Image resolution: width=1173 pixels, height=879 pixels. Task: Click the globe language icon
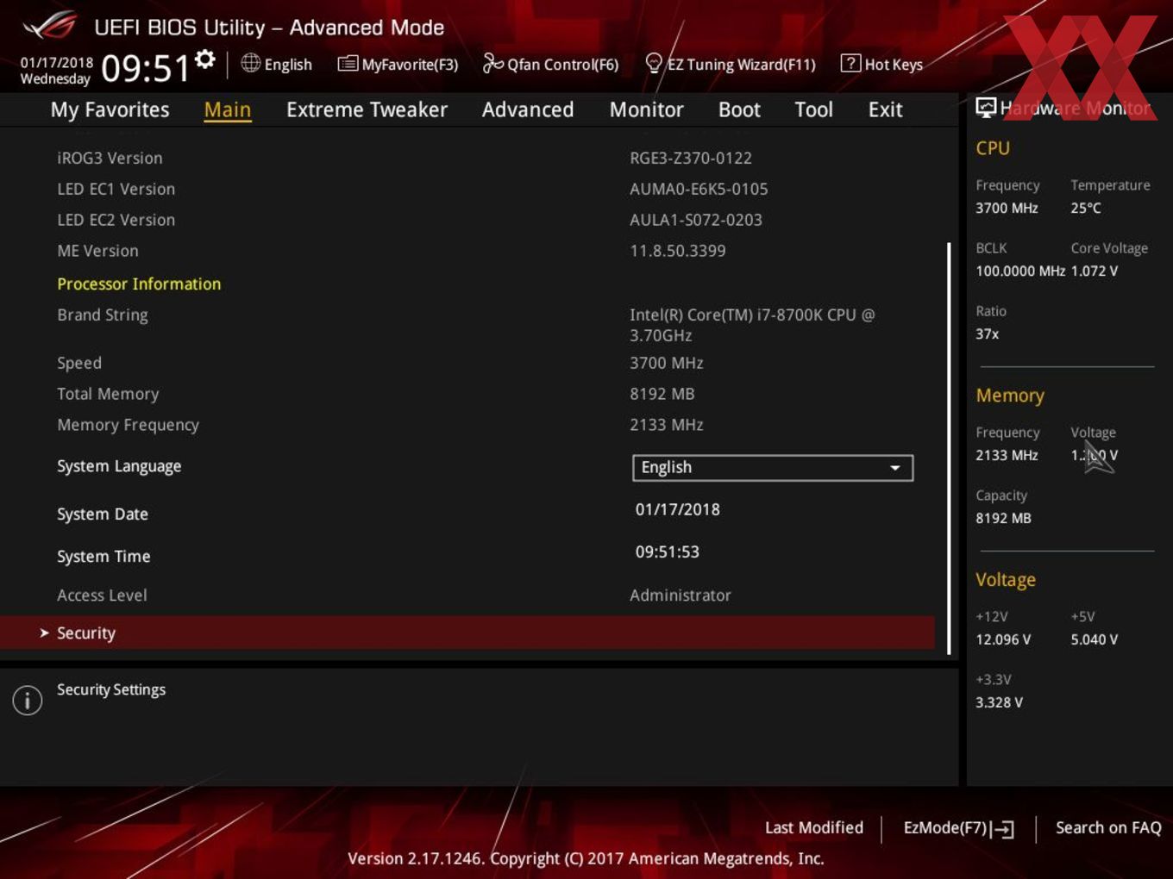point(250,63)
